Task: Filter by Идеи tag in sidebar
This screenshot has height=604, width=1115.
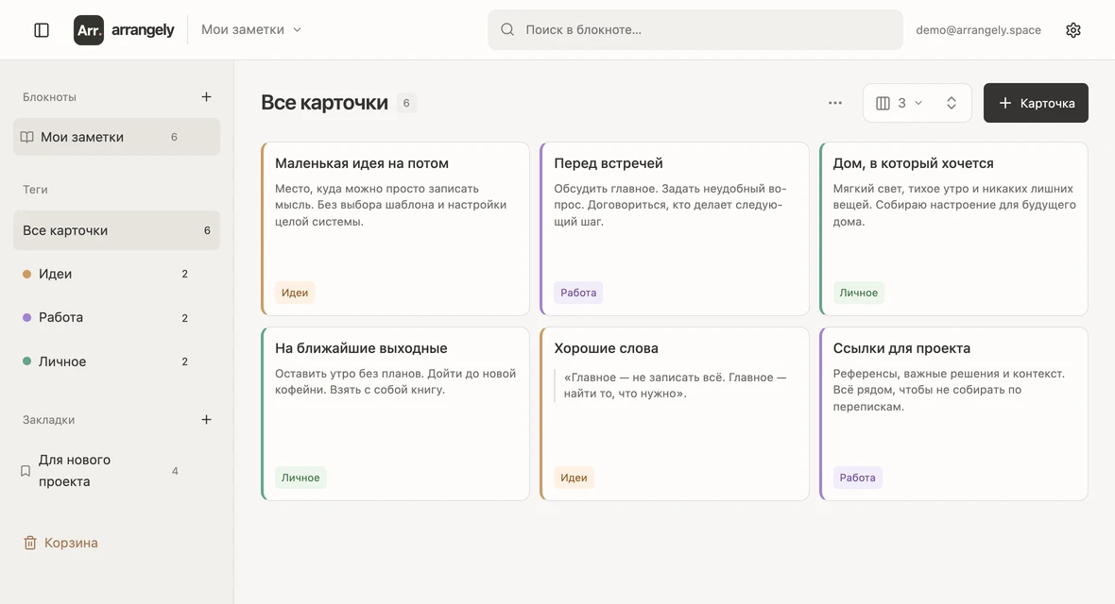Action: point(116,275)
